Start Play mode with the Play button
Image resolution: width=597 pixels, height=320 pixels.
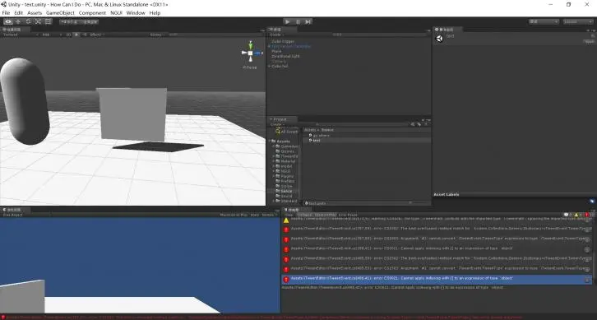(288, 21)
